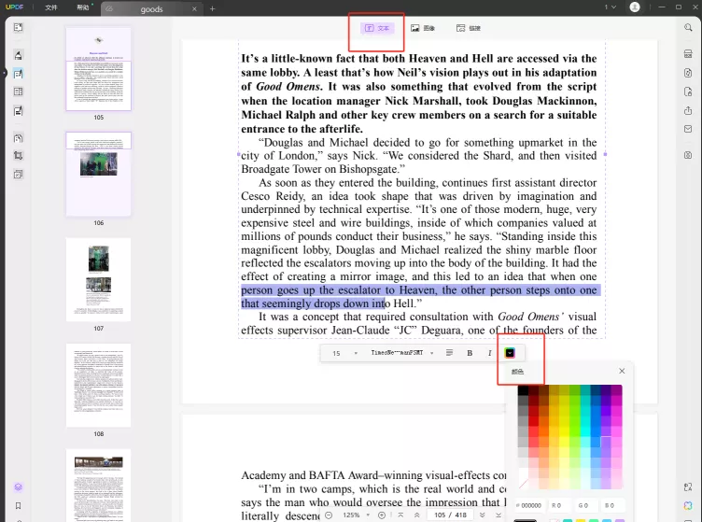Click the sidebar icon just above the crop tool
The height and width of the screenshot is (522, 702).
coord(18,138)
